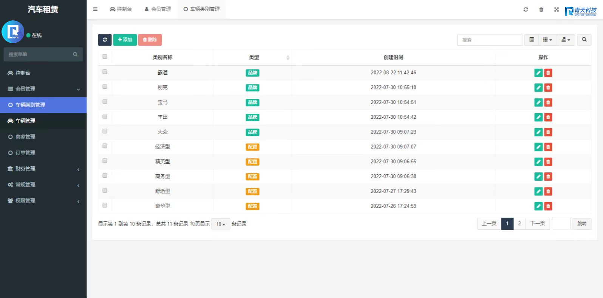Delete the 舒适型 row
This screenshot has width=603, height=298.
548,191
